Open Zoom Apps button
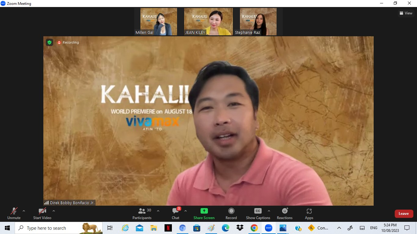 point(309,214)
